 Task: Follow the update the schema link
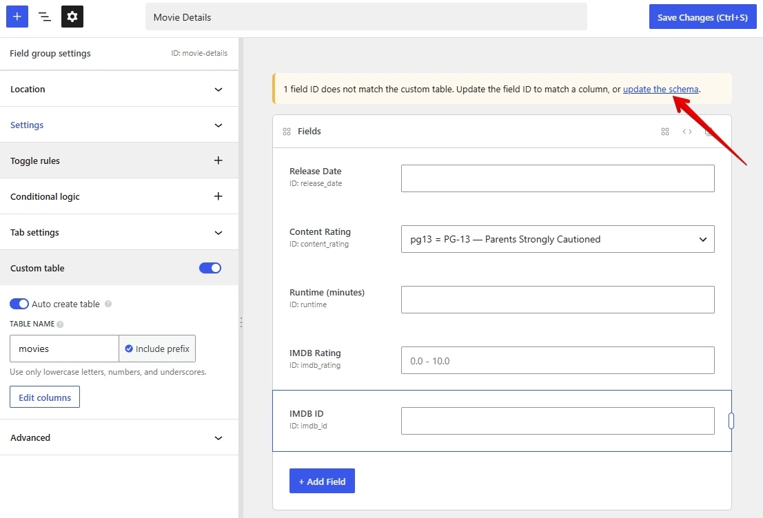661,89
